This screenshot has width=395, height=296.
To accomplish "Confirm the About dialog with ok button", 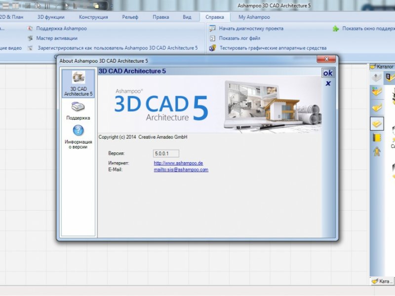I will pos(328,73).
